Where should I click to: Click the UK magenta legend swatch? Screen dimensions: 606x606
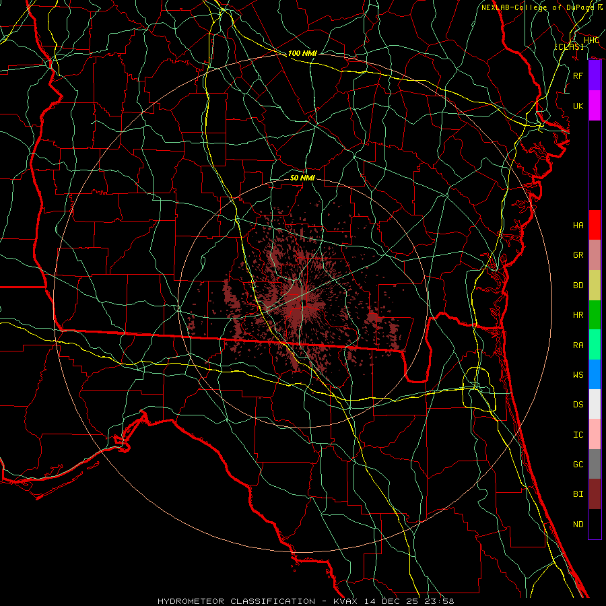pyautogui.click(x=595, y=106)
